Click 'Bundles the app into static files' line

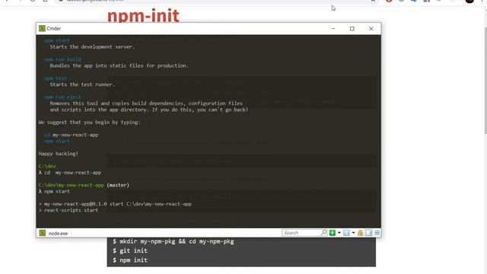pyautogui.click(x=119, y=65)
